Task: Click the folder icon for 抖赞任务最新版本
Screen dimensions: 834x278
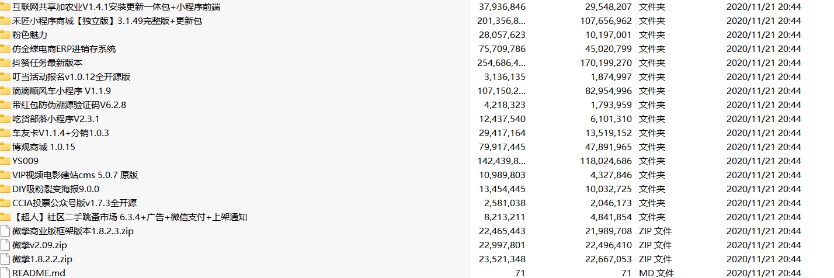Action: 5,63
